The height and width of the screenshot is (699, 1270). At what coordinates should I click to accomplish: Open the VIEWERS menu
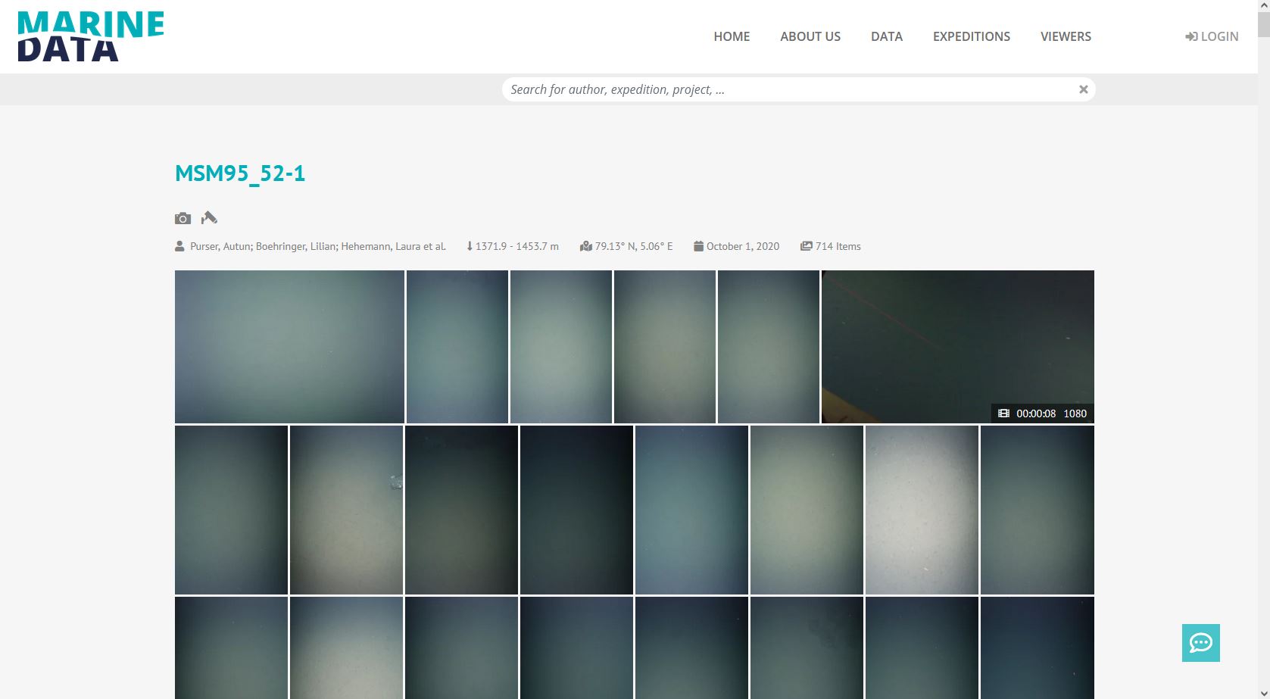coord(1066,36)
